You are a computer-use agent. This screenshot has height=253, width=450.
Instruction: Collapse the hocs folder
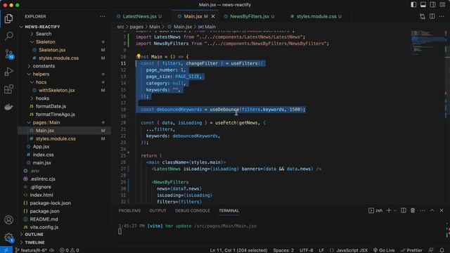[41, 82]
